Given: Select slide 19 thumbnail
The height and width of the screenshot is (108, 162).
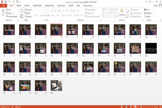Looking at the screenshot, I should pyautogui.click(x=135, y=48).
